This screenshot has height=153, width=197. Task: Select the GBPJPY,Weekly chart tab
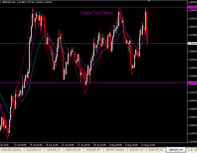point(115,150)
